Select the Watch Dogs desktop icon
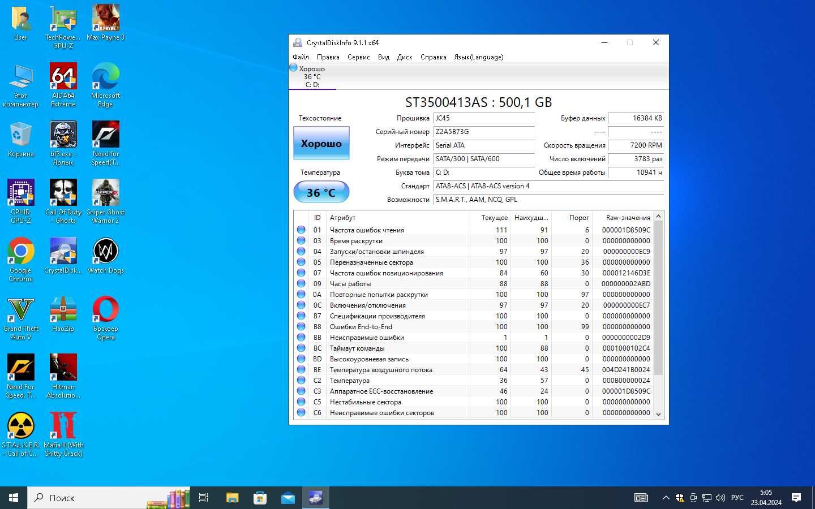Viewport: 815px width, 509px height. click(105, 256)
